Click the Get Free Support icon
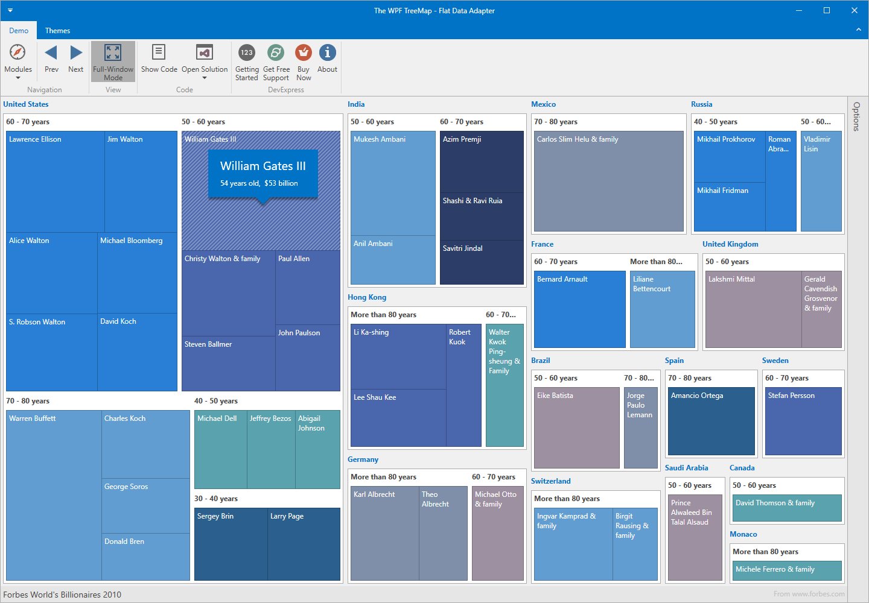The image size is (869, 603). click(276, 53)
